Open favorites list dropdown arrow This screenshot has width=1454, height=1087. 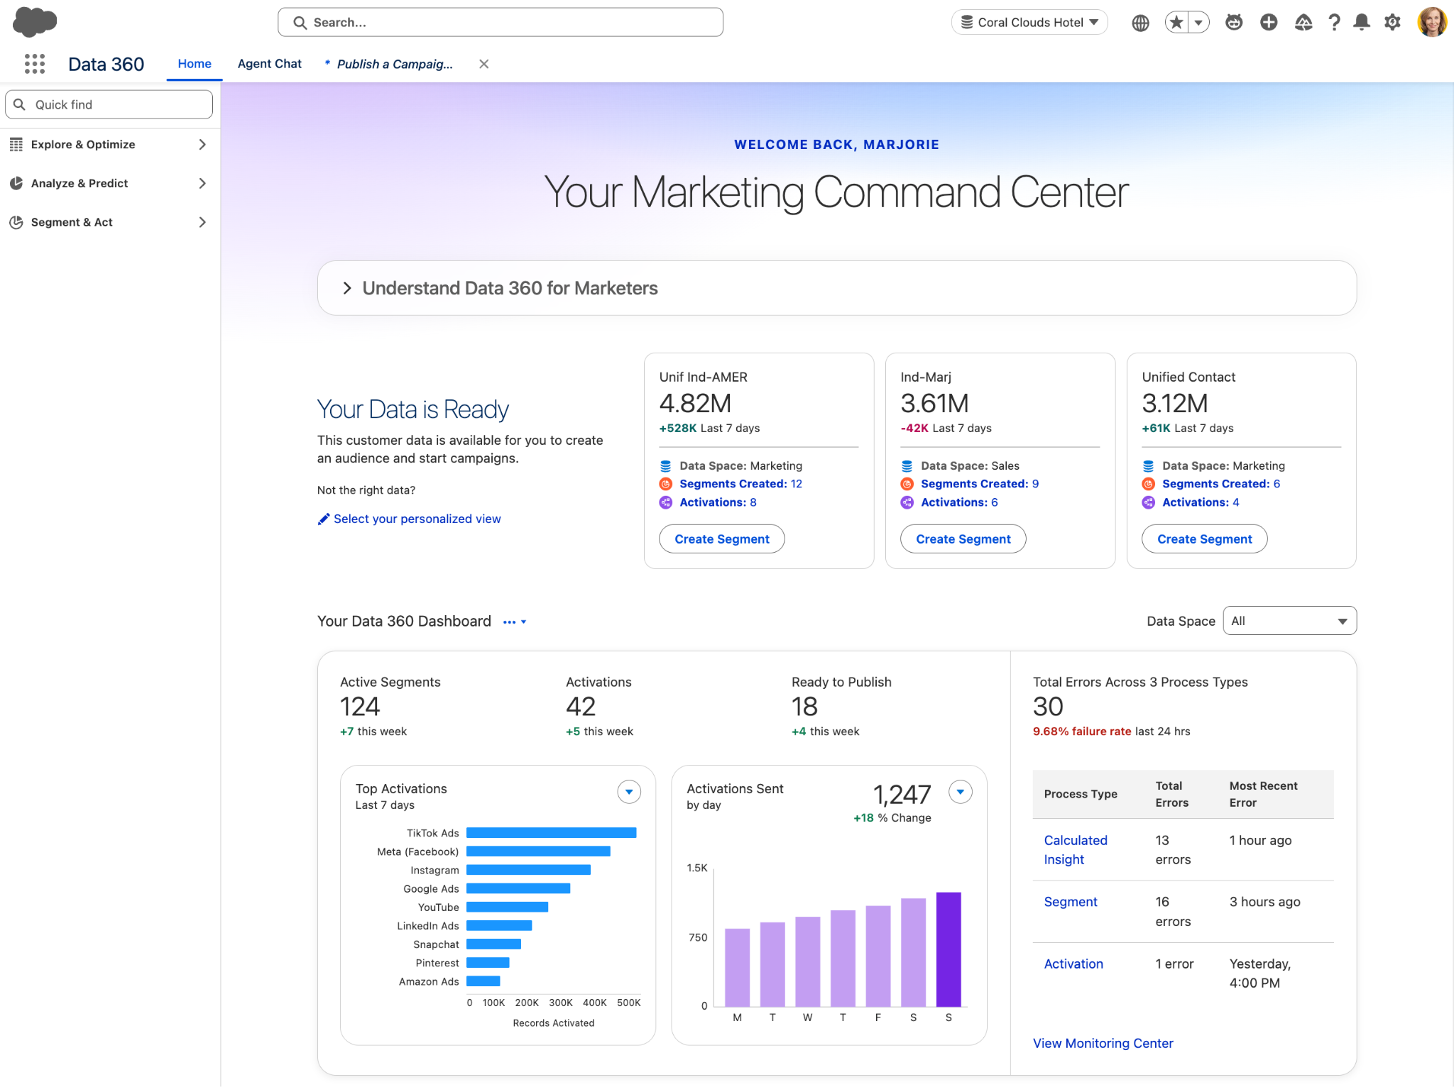pos(1198,23)
